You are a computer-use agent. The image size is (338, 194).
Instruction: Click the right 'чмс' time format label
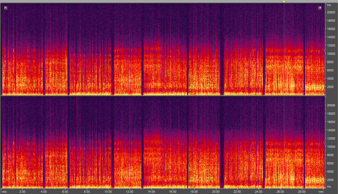321,192
